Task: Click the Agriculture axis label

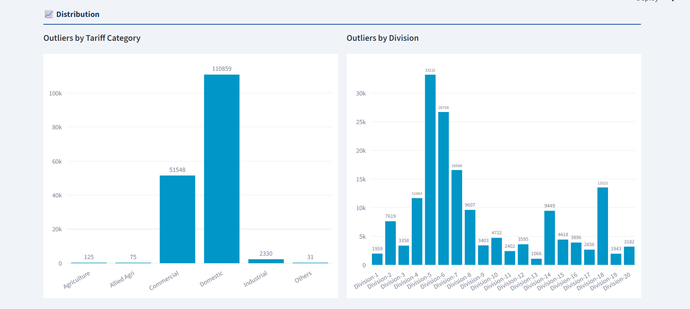Action: coord(77,280)
